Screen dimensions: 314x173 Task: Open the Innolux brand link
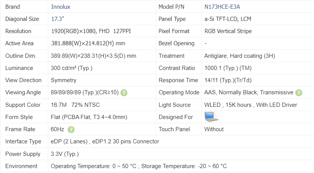pos(61,7)
